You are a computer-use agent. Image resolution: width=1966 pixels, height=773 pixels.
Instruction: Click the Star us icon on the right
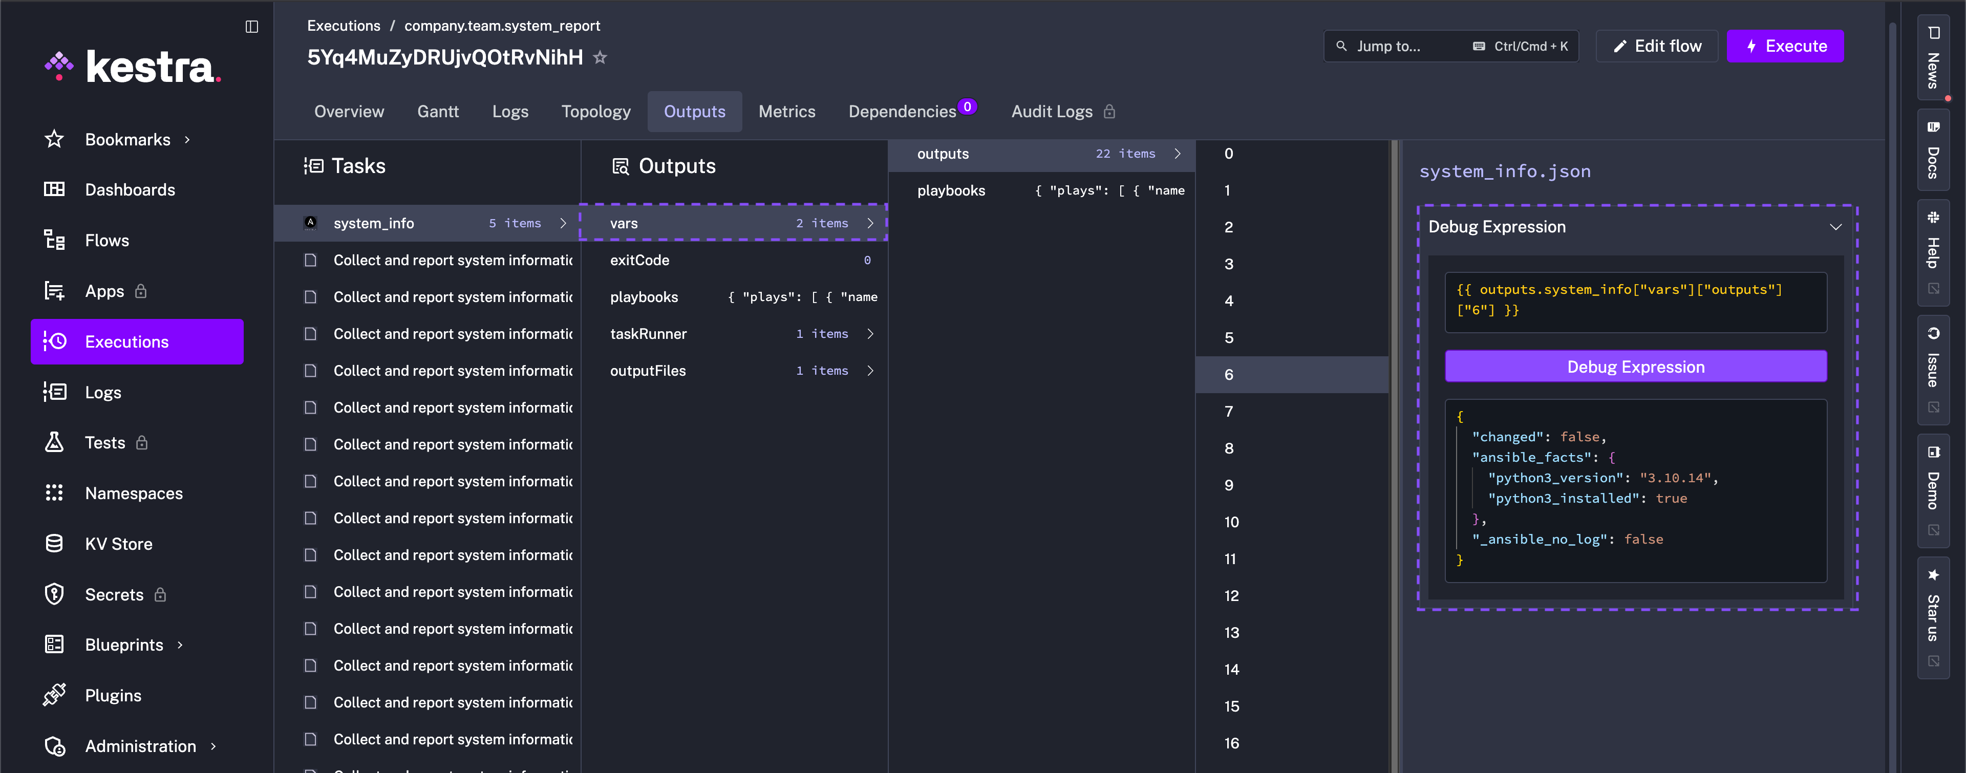pyautogui.click(x=1934, y=603)
